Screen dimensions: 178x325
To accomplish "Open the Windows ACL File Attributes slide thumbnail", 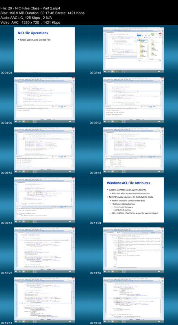I will 134,200.
